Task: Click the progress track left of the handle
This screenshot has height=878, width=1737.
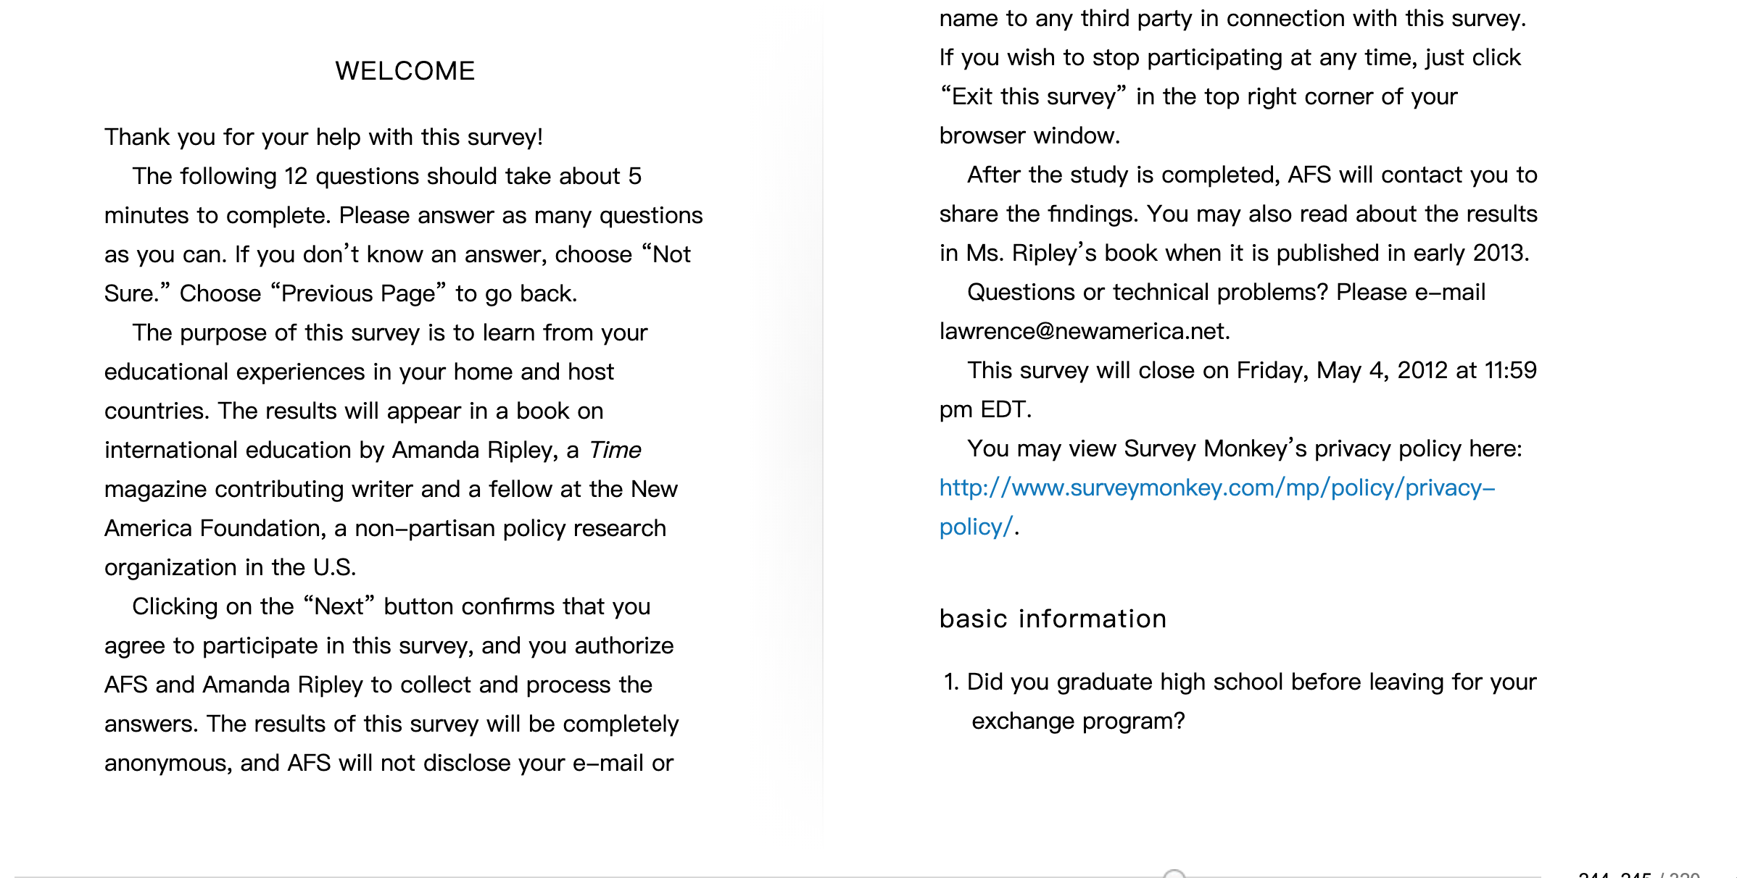Action: (587, 877)
